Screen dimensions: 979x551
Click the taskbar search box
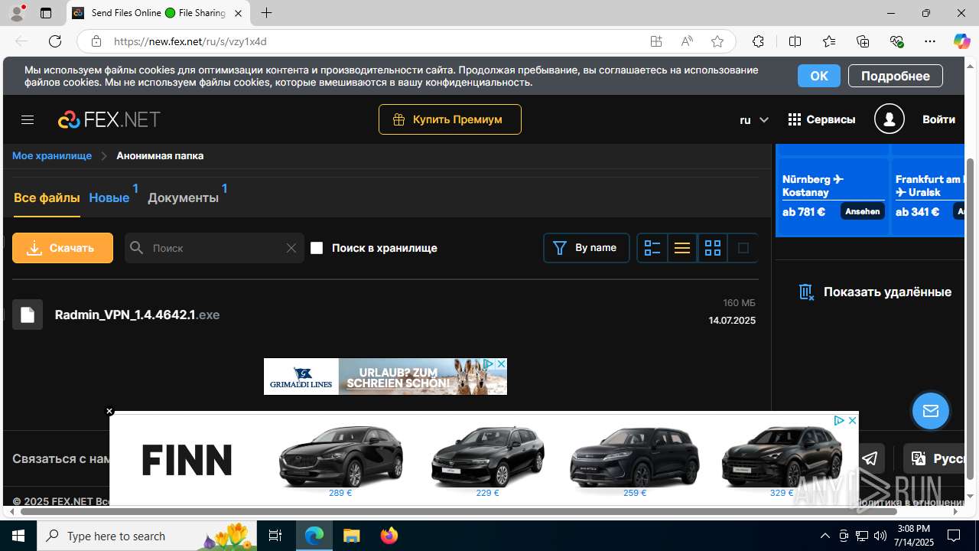click(x=146, y=536)
